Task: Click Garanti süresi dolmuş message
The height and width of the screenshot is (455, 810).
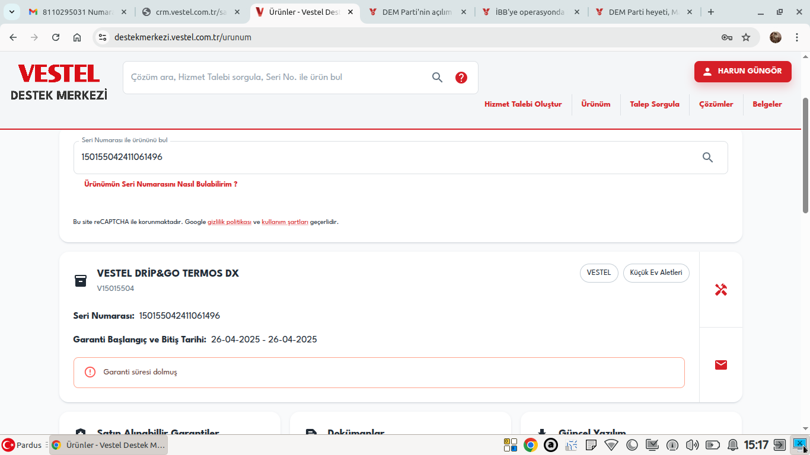Action: pos(140,372)
